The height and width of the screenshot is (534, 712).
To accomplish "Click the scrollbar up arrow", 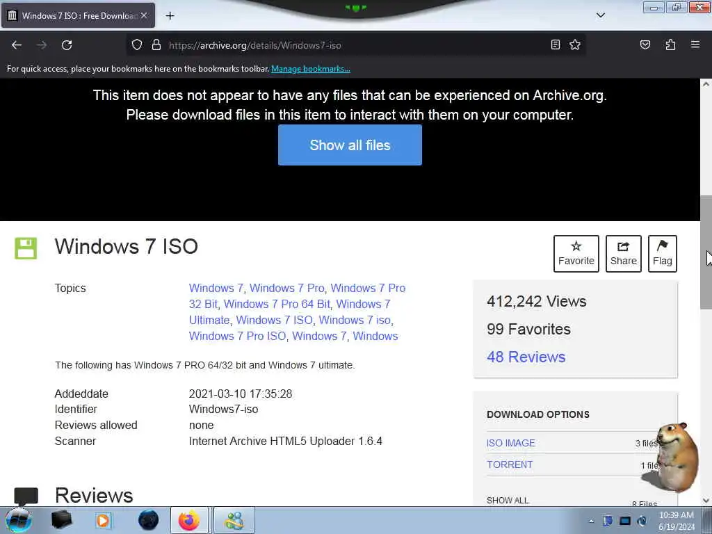I will point(706,84).
